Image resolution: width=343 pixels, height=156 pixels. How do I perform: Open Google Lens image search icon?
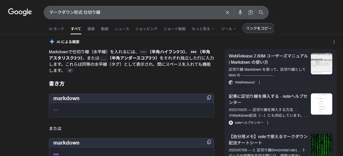[251, 13]
